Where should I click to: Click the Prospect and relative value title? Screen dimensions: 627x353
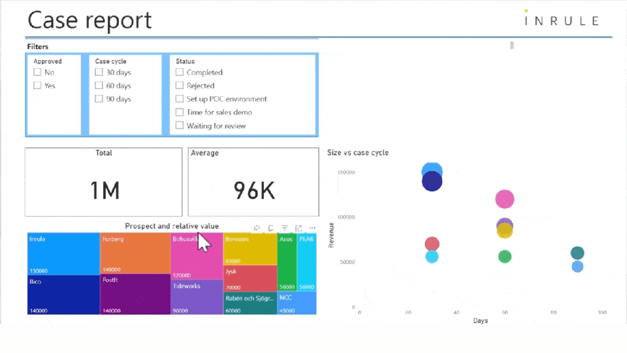172,226
